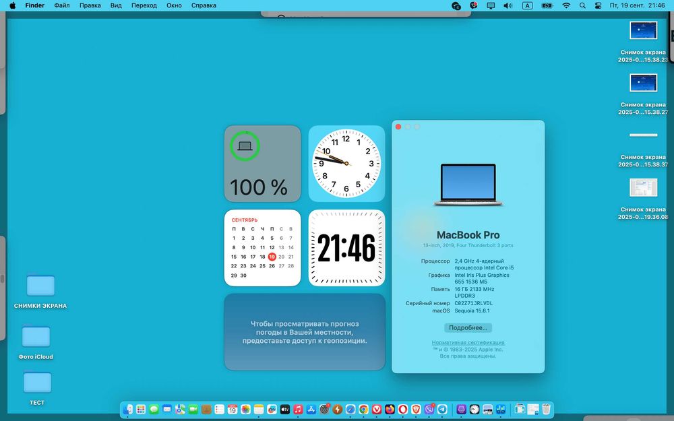Open the Mail app in dock
This screenshot has width=674, height=421.
click(167, 410)
